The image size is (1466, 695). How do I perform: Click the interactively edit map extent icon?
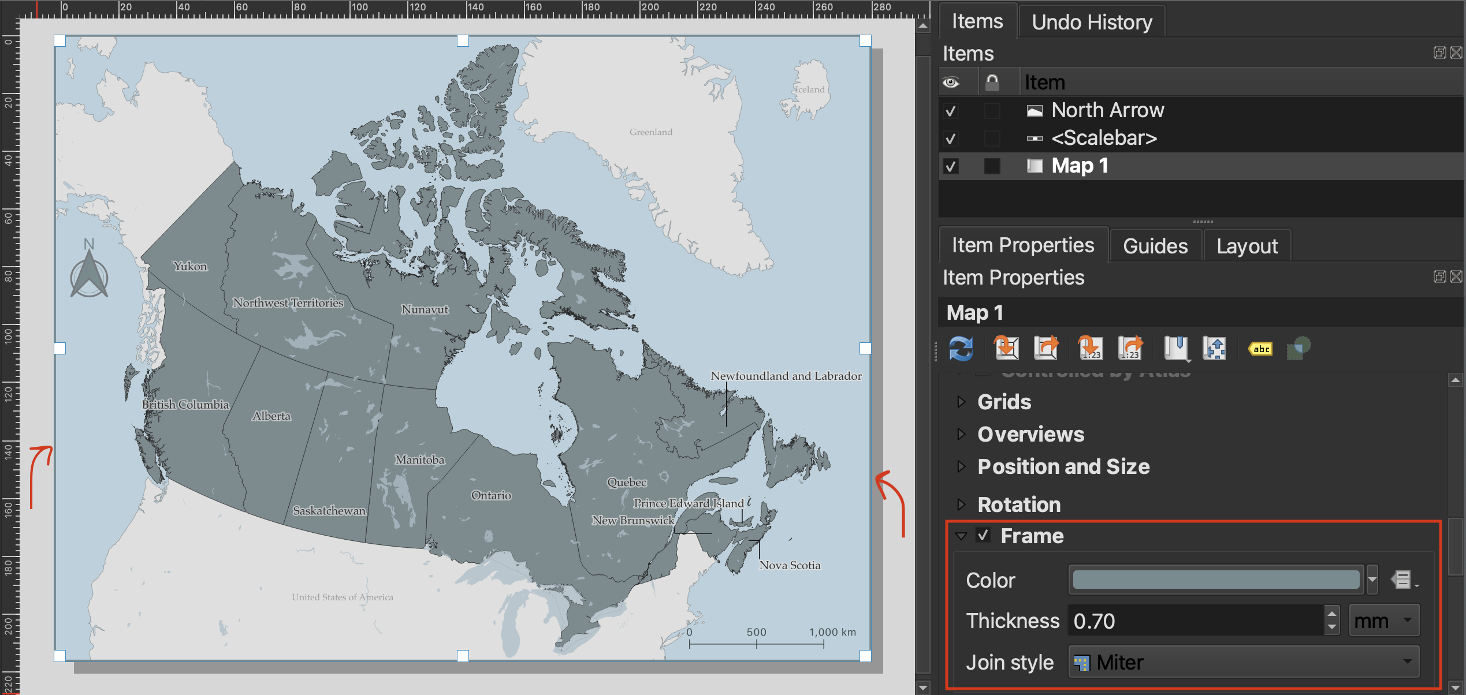pos(1214,349)
